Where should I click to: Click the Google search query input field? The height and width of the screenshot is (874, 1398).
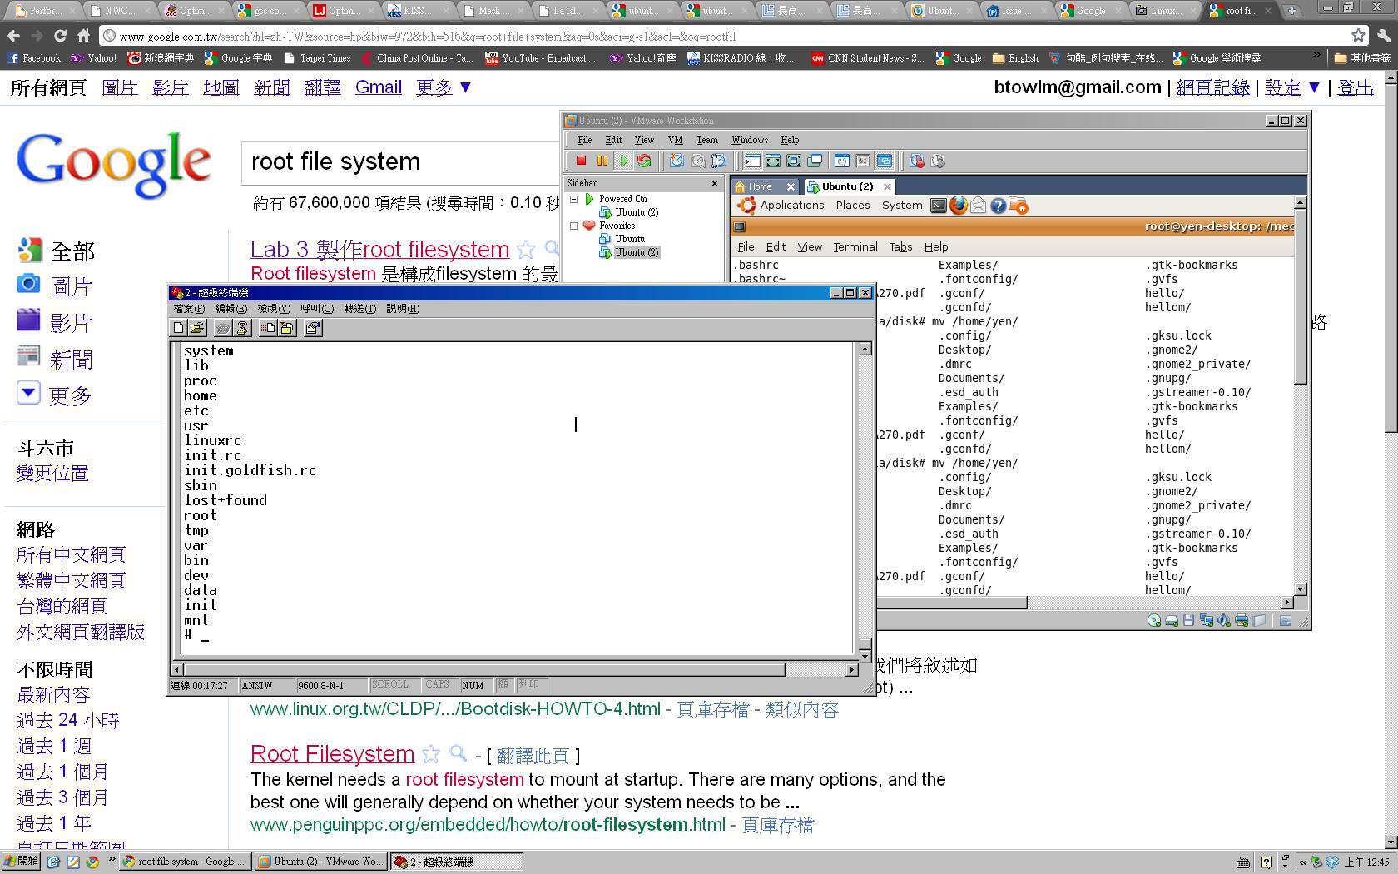[x=402, y=162]
